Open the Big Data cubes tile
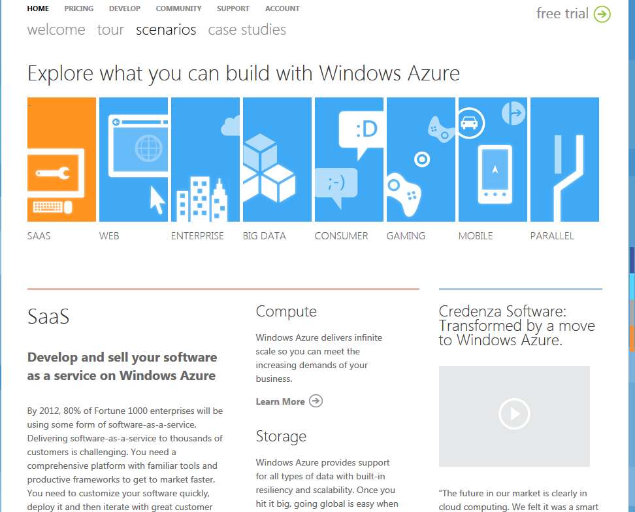Image resolution: width=635 pixels, height=512 pixels. tap(278, 160)
